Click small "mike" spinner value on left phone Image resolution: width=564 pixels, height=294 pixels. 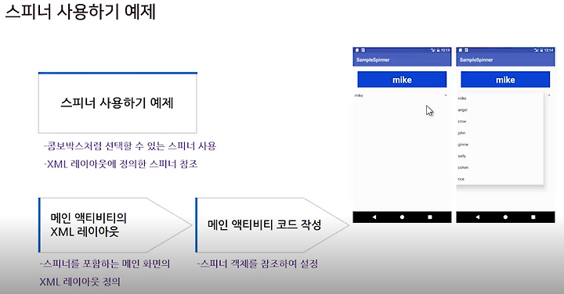[x=359, y=95]
